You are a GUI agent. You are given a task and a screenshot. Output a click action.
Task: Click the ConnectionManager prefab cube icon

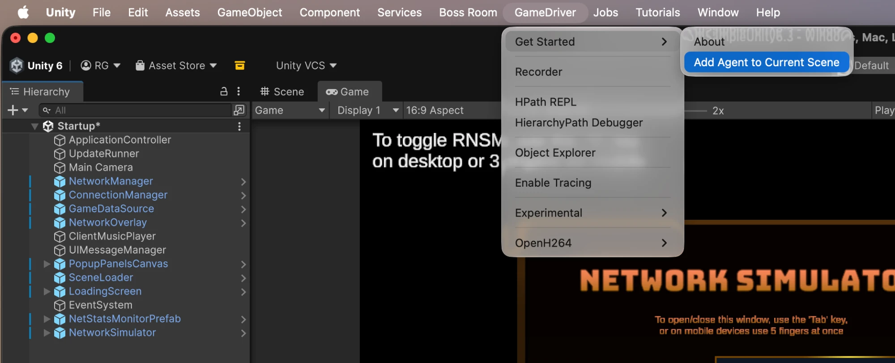pos(60,196)
